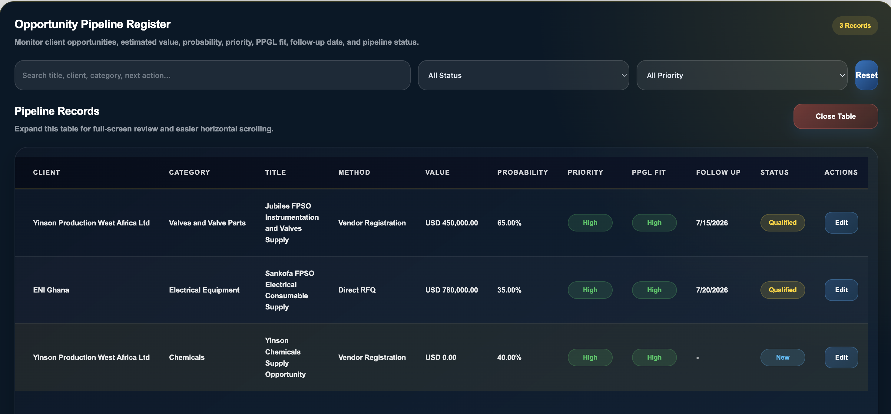This screenshot has width=891, height=414.
Task: Select the Chemicals category cell
Action: (x=187, y=357)
